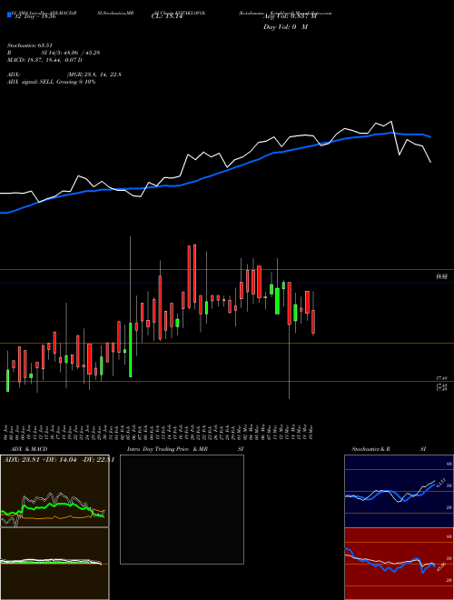The width and height of the screenshot is (454, 600).
Task: Click the 'MACD: 18.37, 18.44, -0.07 D' line
Action: (x=44, y=60)
